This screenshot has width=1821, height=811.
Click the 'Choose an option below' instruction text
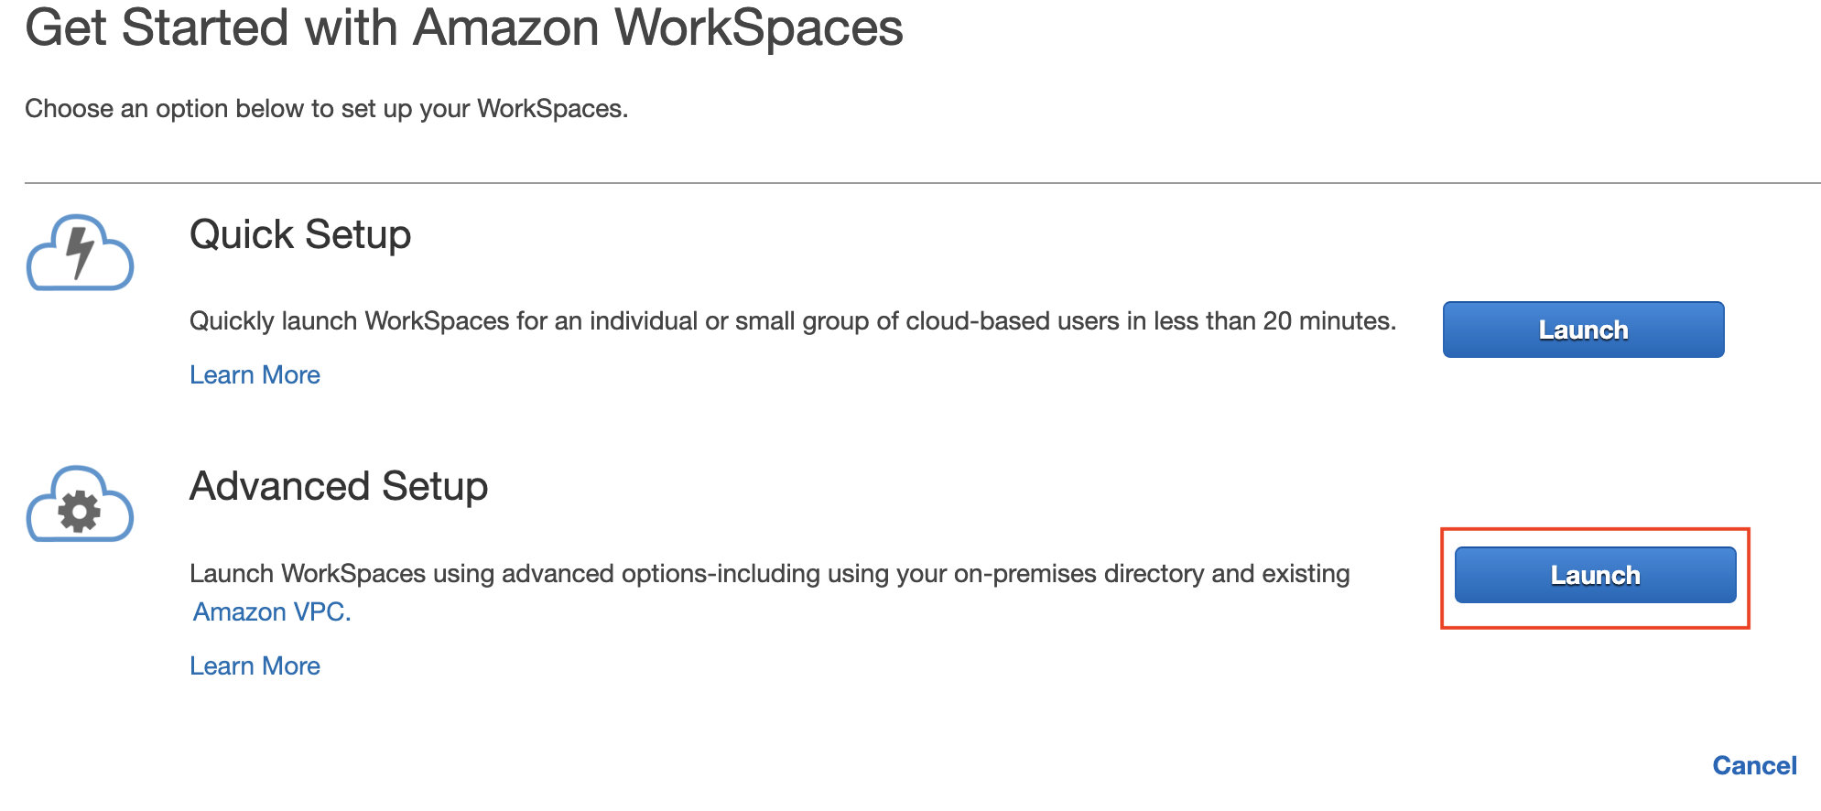[327, 109]
